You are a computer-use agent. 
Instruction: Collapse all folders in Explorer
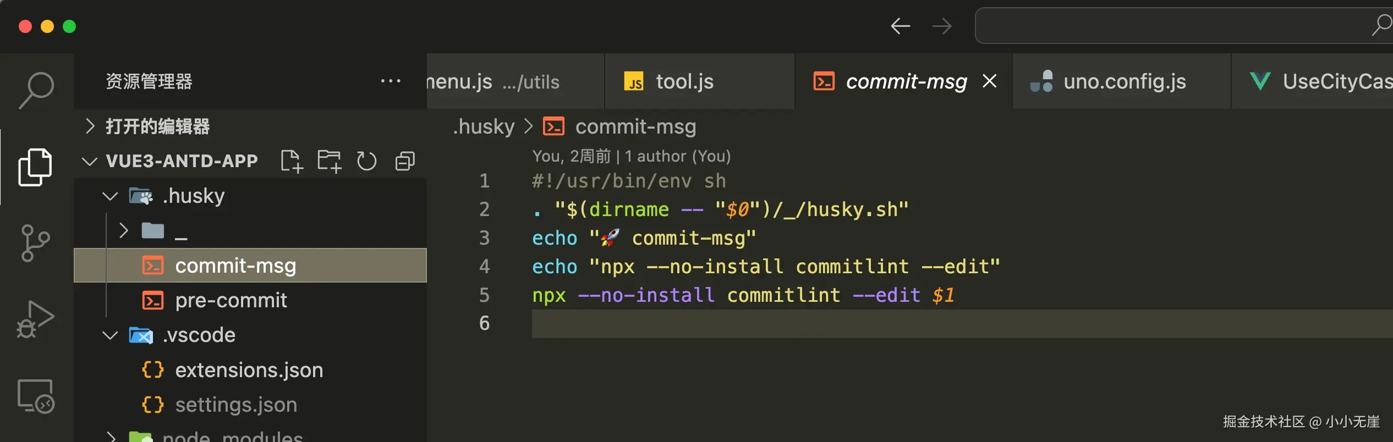tap(405, 161)
